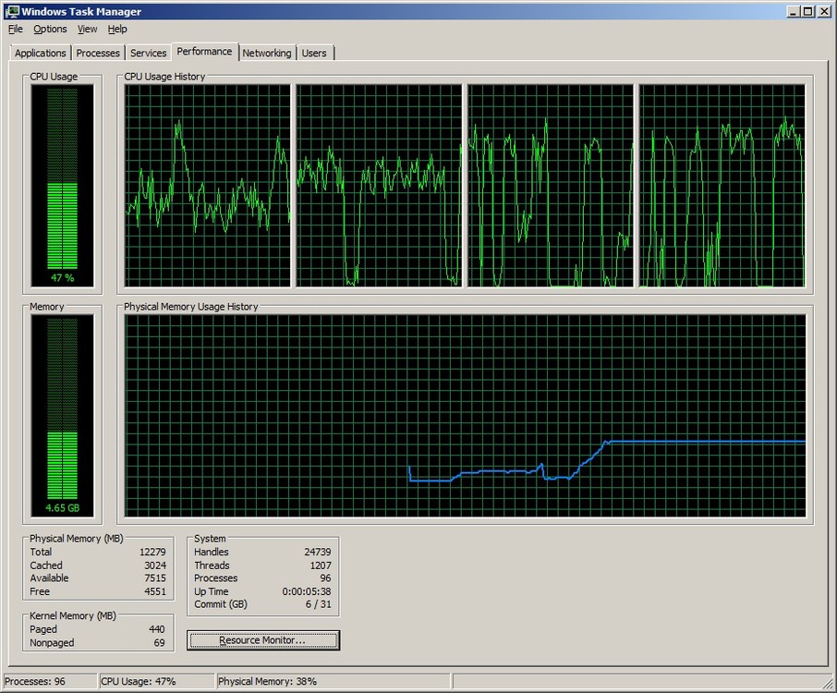Click the Up Time value 0:00:05:38
This screenshot has height=693, width=837.
[x=307, y=591]
